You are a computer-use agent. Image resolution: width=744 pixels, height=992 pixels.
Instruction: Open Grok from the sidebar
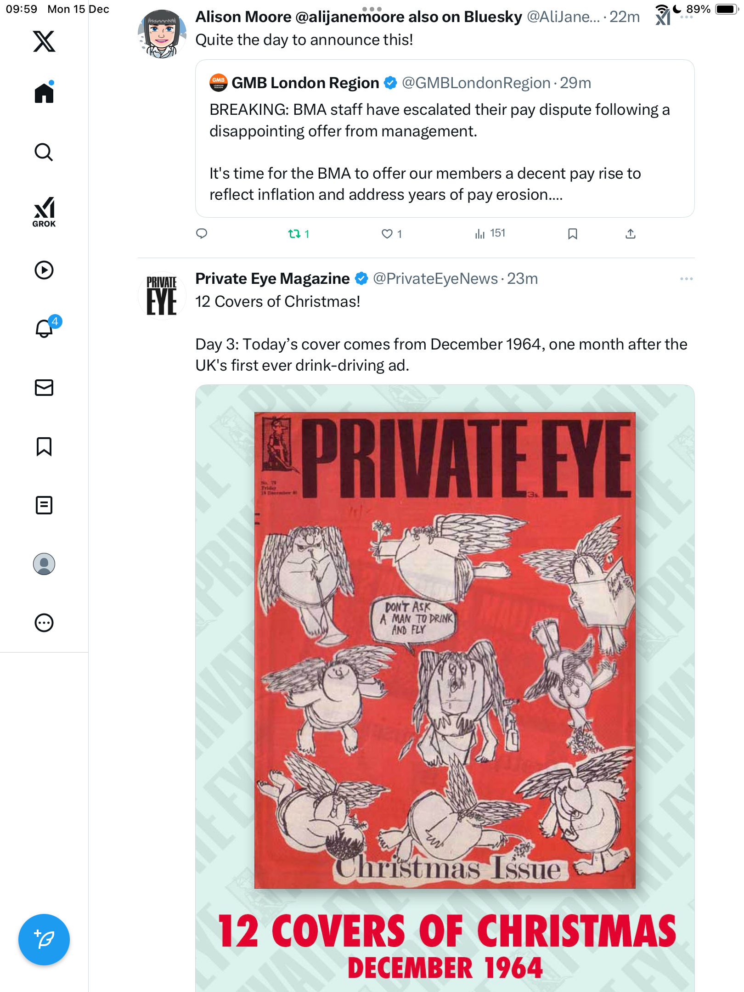tap(44, 212)
